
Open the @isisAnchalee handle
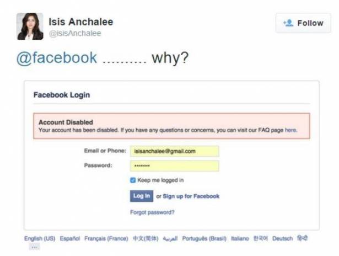[75, 33]
